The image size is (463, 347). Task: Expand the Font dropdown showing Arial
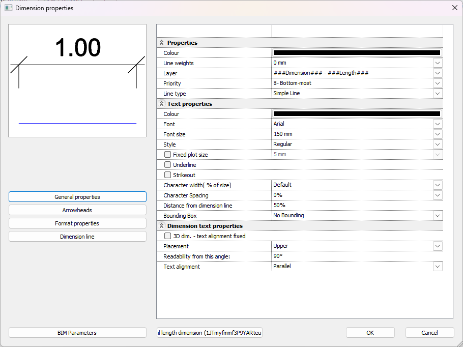tap(438, 124)
